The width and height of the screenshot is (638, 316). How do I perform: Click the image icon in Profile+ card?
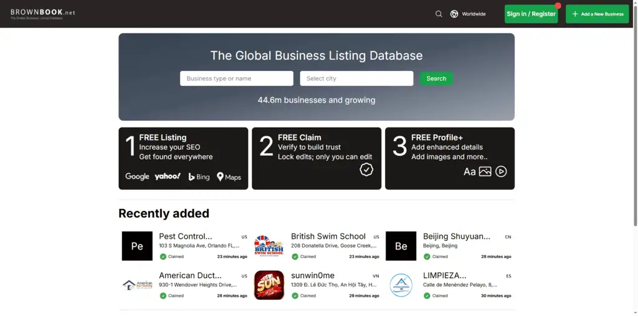pos(485,172)
